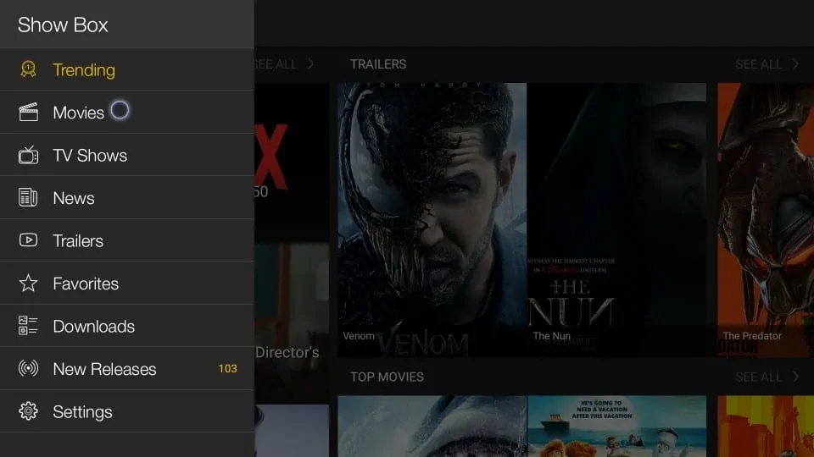The image size is (814, 457).
Task: Open Settings menu entry
Action: (x=127, y=411)
